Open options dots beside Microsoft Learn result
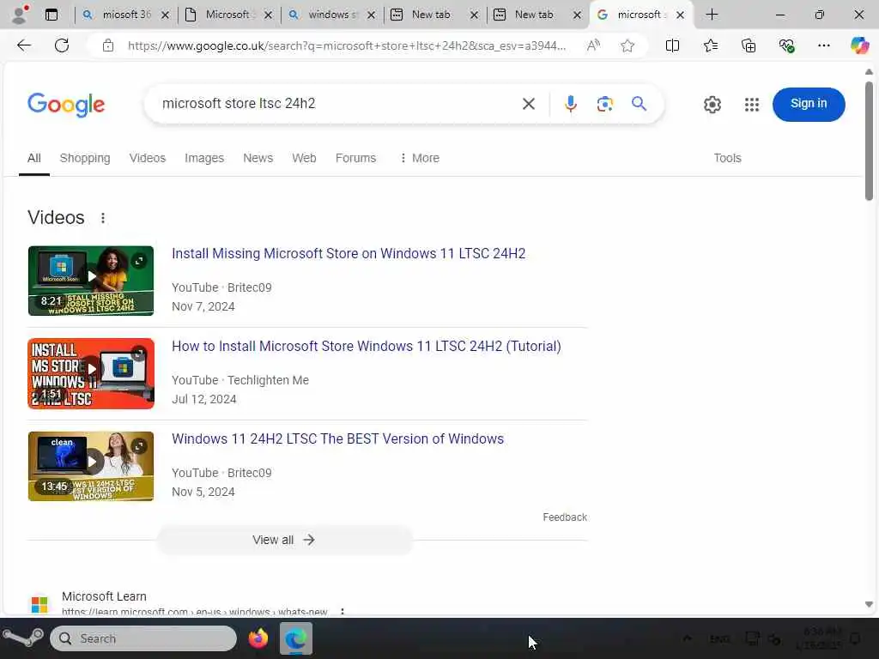The height and width of the screenshot is (659, 879). point(343,611)
